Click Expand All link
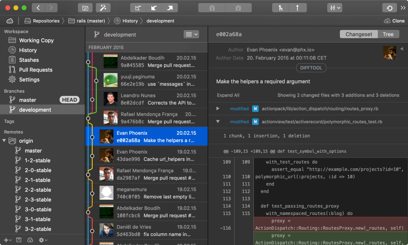Screen dimensions: 408x245 click(228, 95)
